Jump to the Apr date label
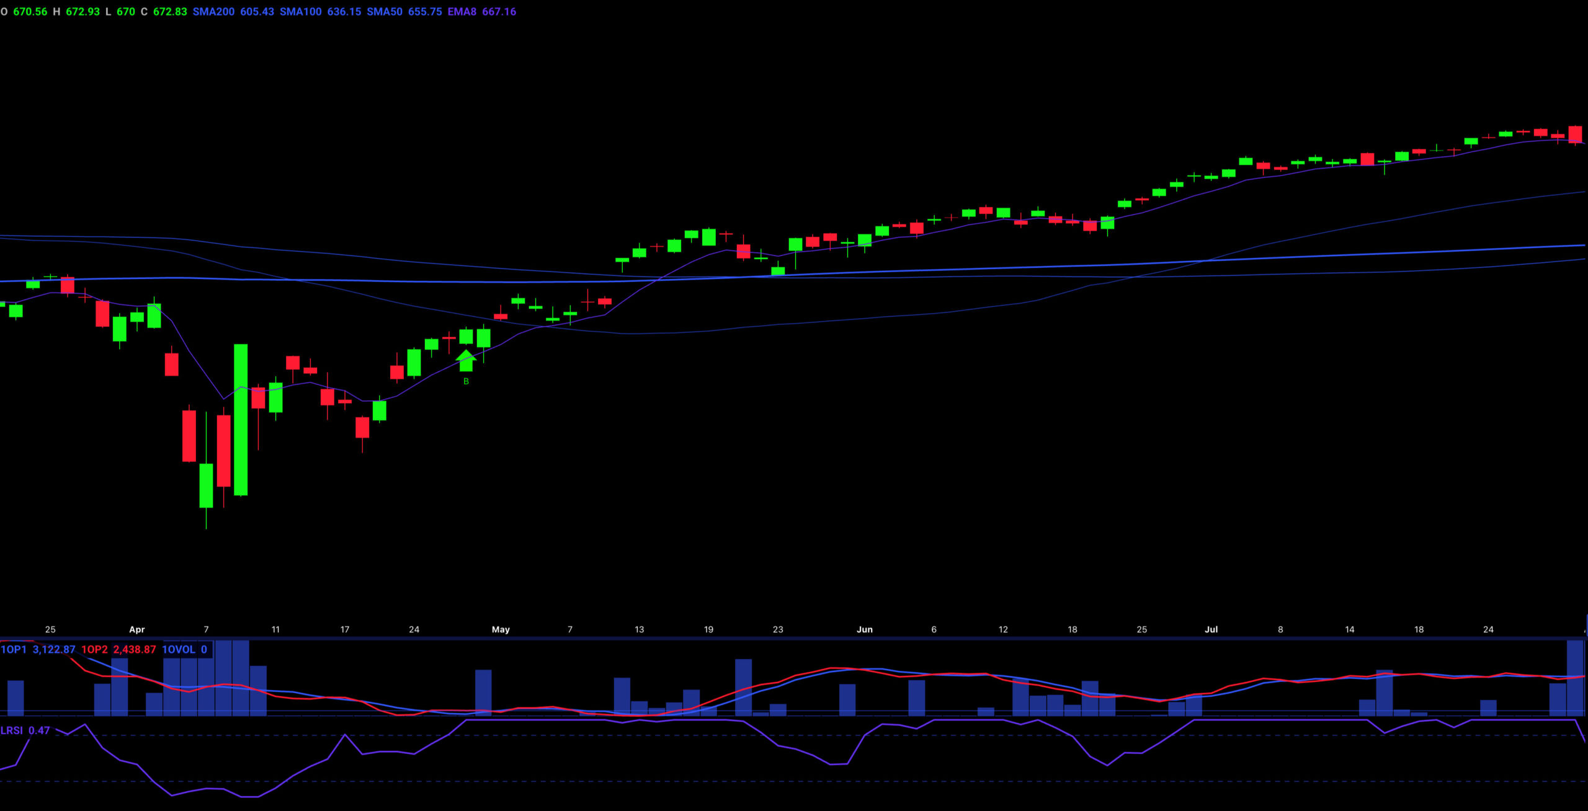Viewport: 1588px width, 811px height. [136, 629]
